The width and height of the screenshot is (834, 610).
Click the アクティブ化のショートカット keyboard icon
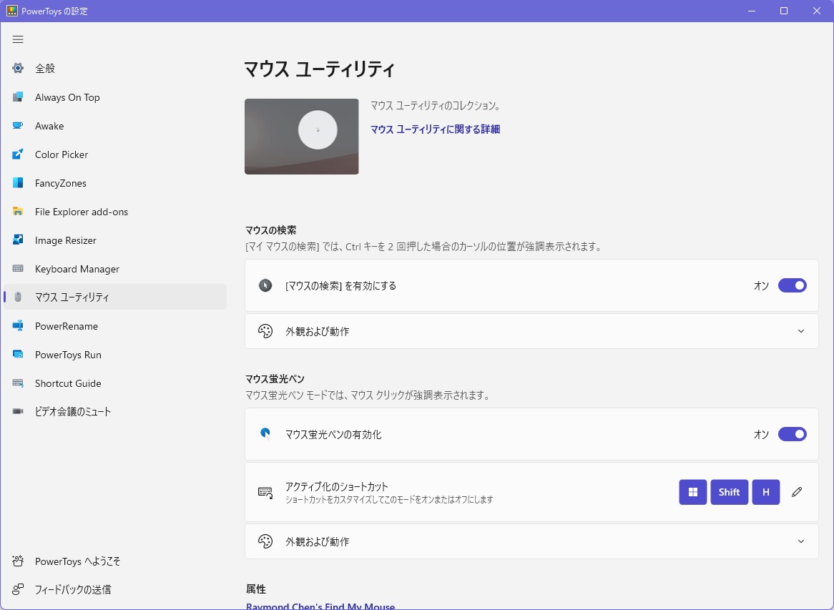pos(265,493)
